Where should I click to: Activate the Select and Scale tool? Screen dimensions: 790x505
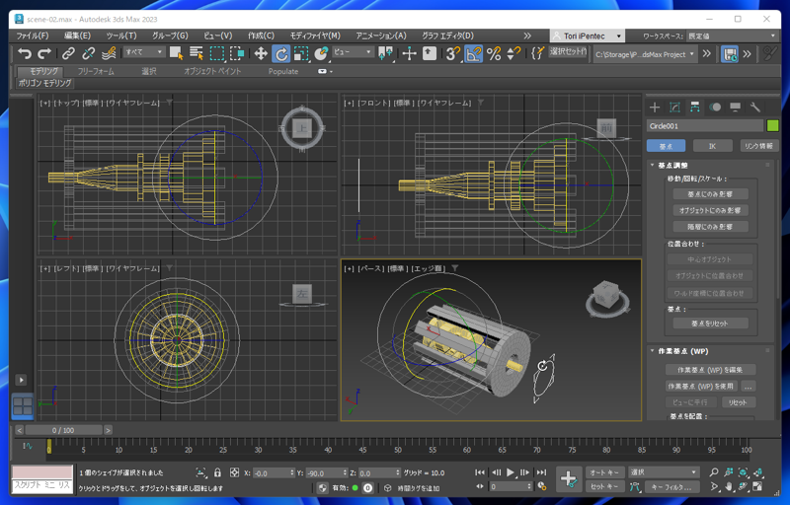point(301,53)
